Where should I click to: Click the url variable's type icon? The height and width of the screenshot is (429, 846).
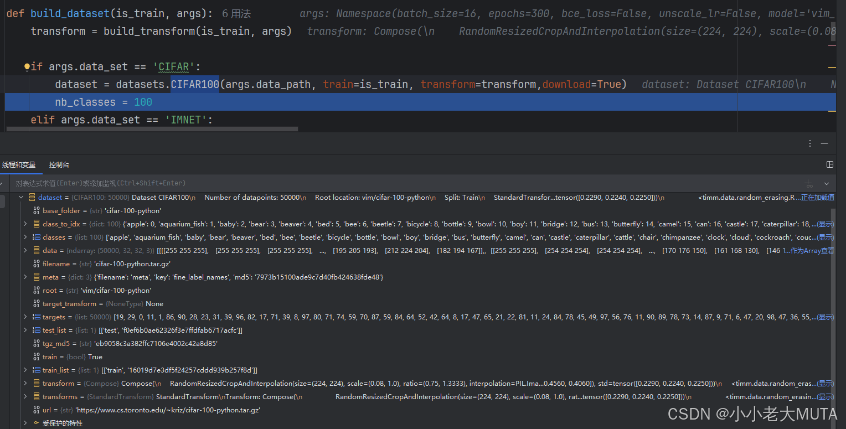click(37, 410)
